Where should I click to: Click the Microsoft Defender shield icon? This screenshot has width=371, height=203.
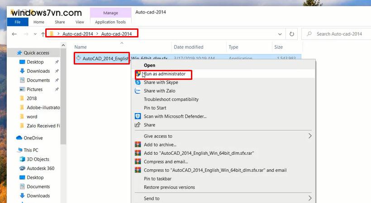click(138, 116)
